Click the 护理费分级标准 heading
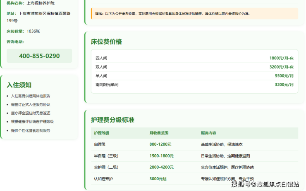Viewport: 306px width, 191px height. tap(112, 120)
